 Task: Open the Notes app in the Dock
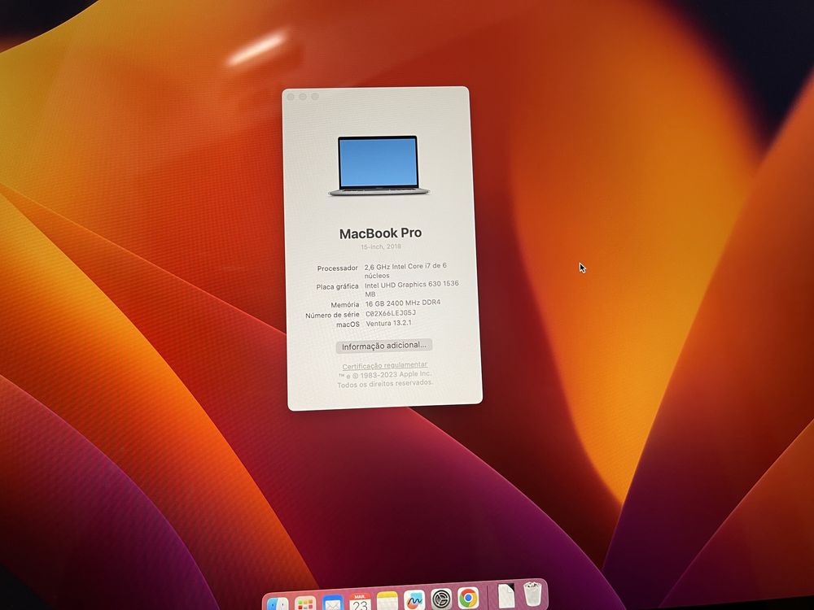coord(387,600)
